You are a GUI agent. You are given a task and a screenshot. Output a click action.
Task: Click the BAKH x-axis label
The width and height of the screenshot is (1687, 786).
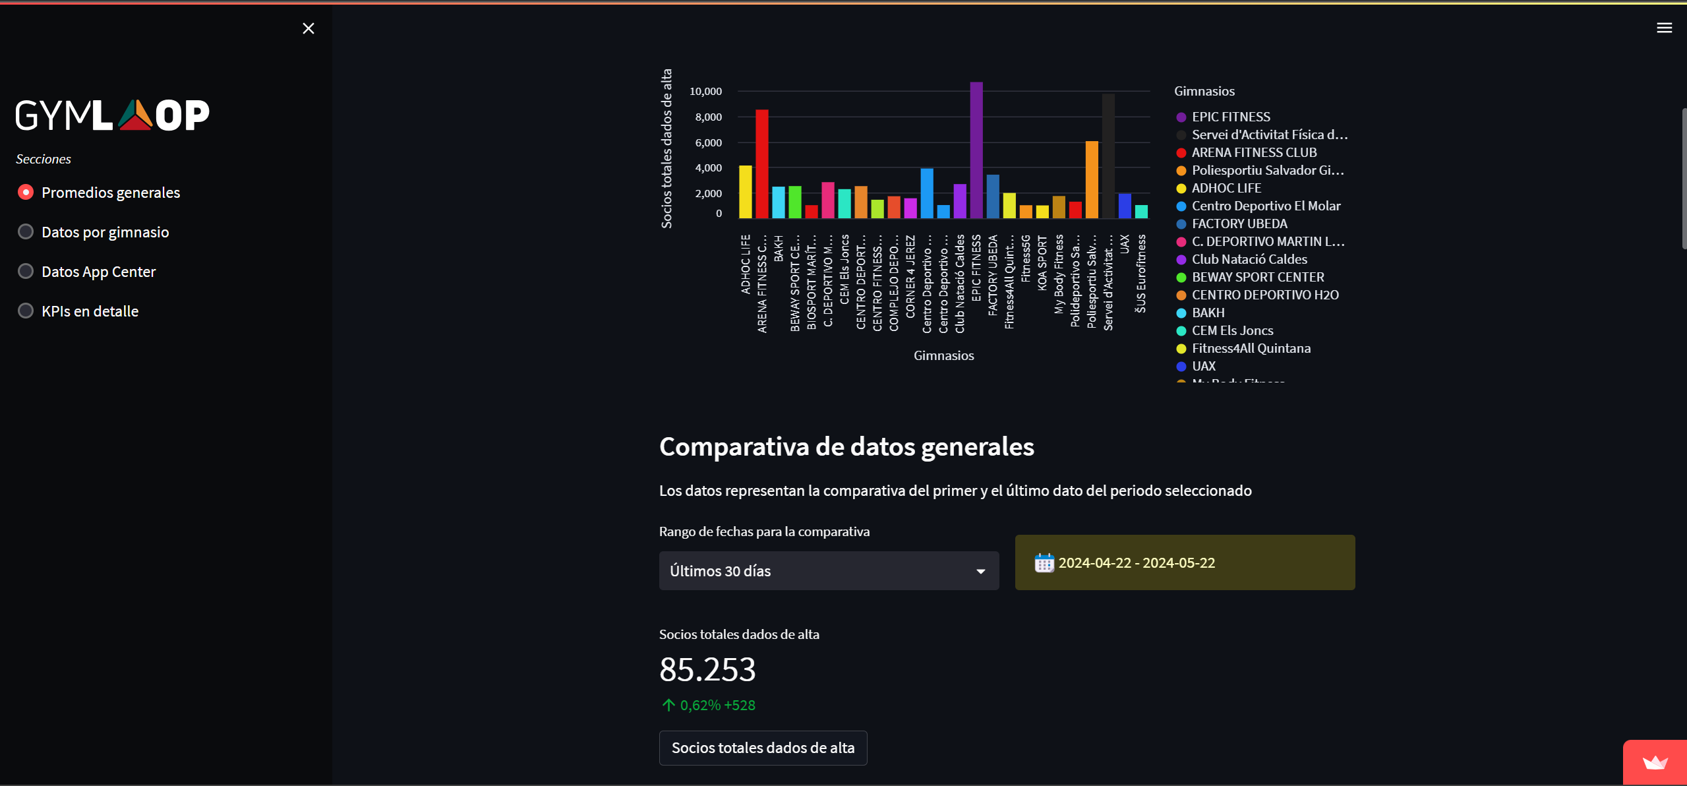(x=779, y=248)
